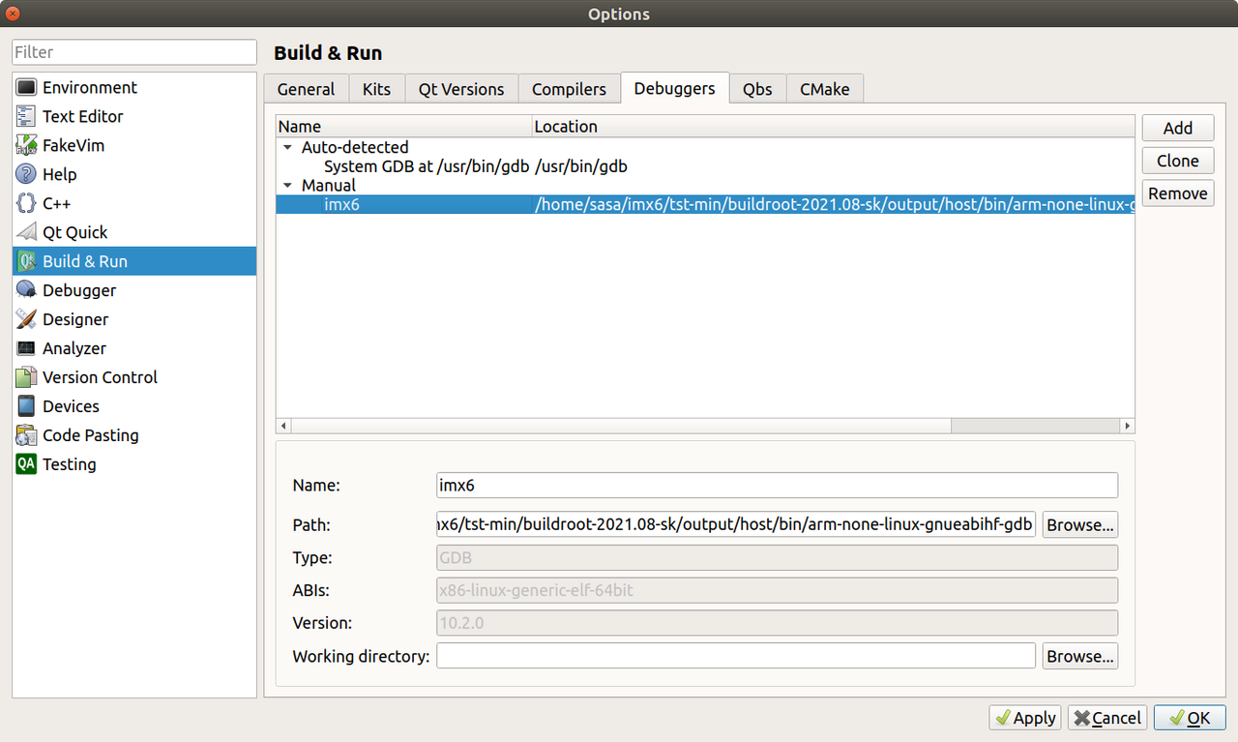This screenshot has width=1238, height=742.
Task: Open the Compilers tab
Action: tap(569, 89)
